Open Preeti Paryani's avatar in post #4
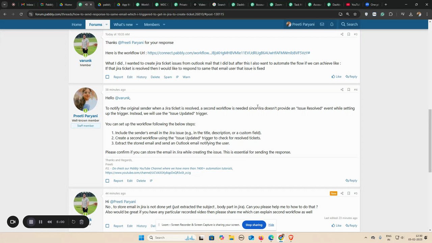The width and height of the screenshot is (432, 243). pyautogui.click(x=85, y=100)
